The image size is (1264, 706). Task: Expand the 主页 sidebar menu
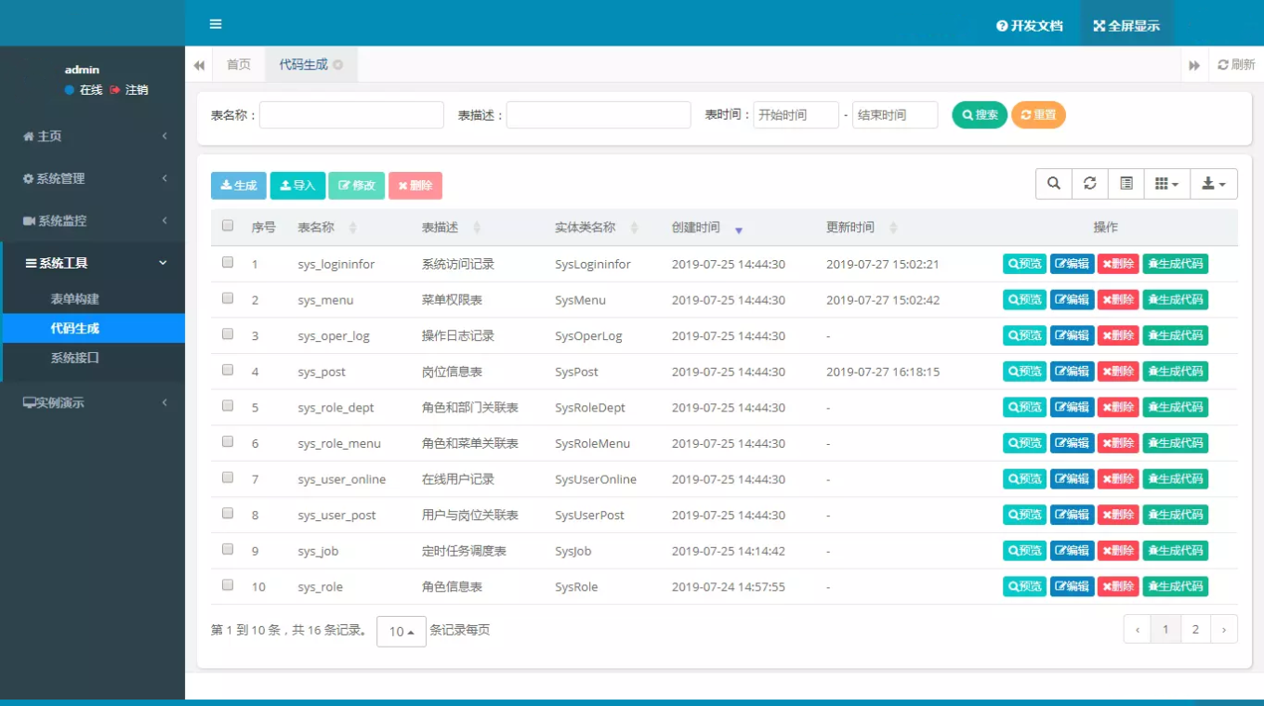click(93, 137)
